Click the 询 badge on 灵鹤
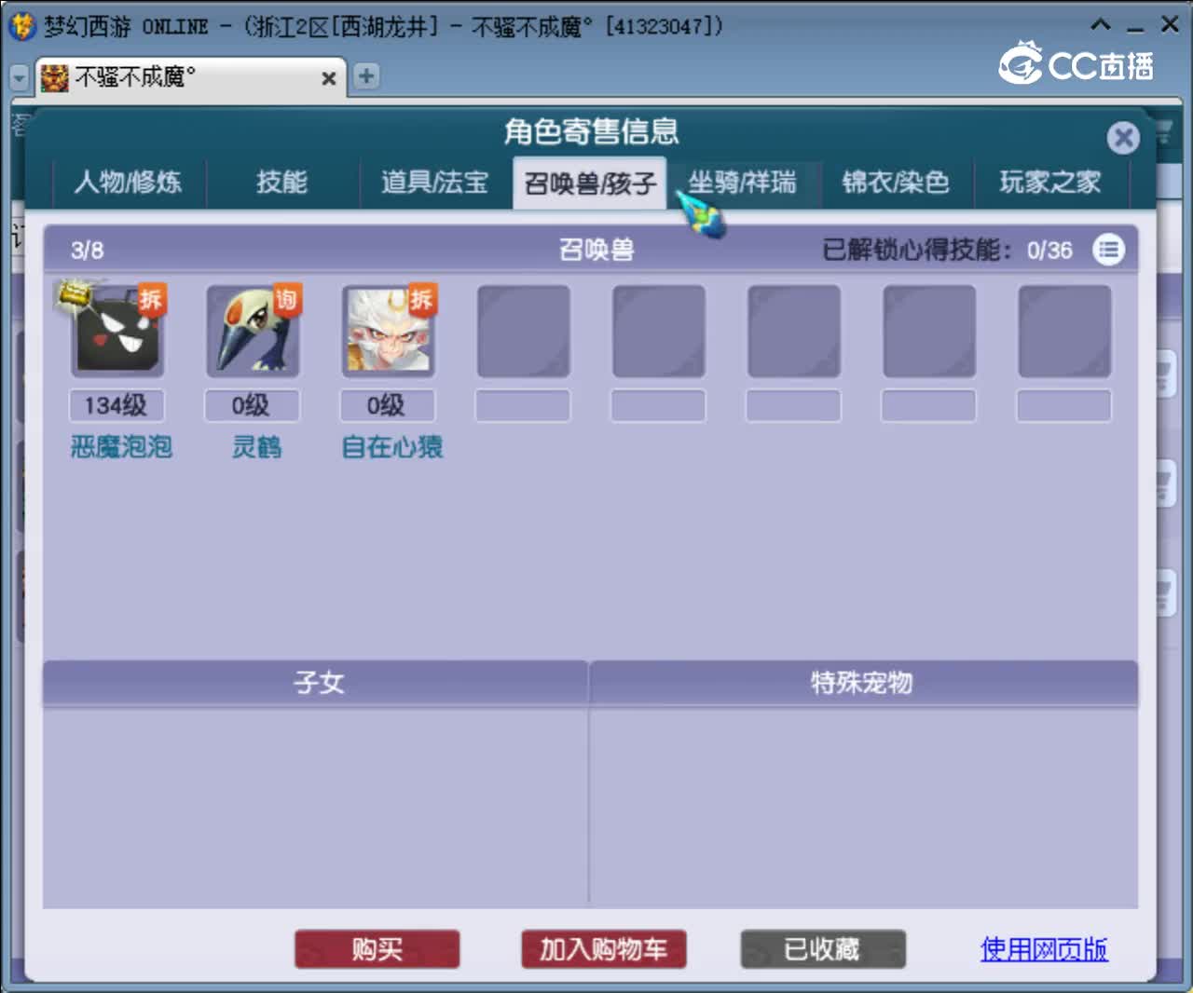This screenshot has height=993, width=1193. [286, 299]
